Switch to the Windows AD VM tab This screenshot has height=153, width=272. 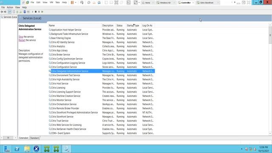(x=166, y=3)
